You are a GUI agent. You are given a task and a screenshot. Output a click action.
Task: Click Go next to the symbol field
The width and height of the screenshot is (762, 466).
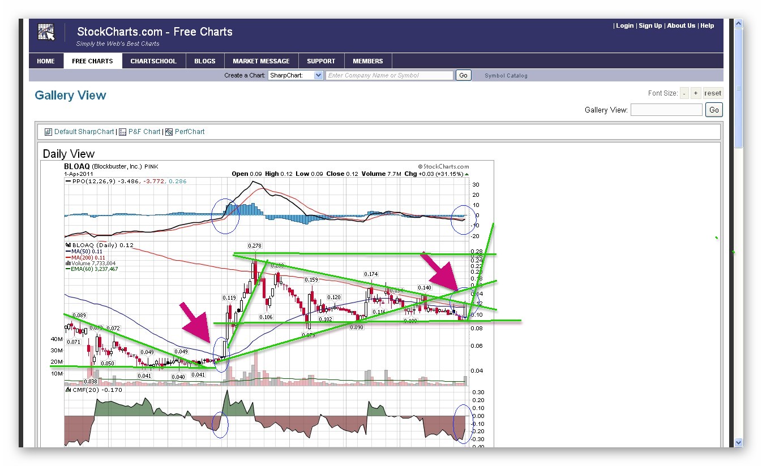pyautogui.click(x=464, y=75)
